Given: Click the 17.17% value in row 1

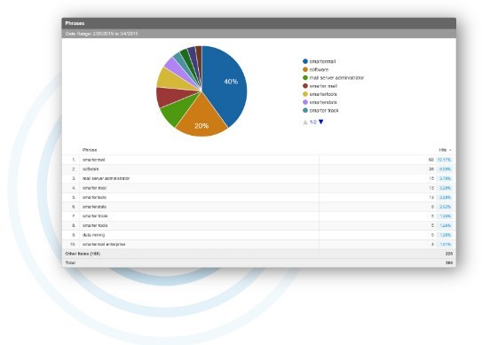Looking at the screenshot, I should pyautogui.click(x=444, y=160).
